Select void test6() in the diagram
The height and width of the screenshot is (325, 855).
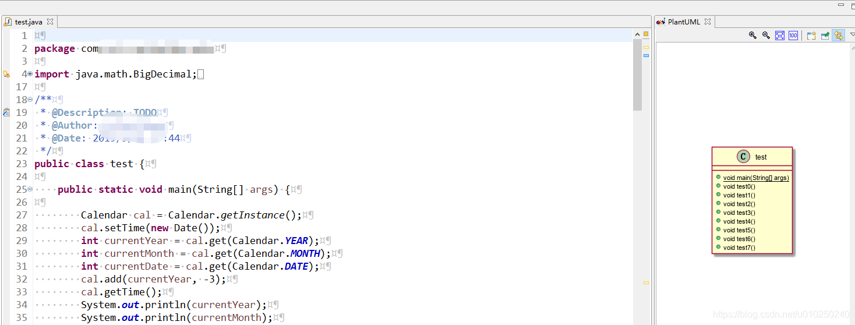(739, 239)
